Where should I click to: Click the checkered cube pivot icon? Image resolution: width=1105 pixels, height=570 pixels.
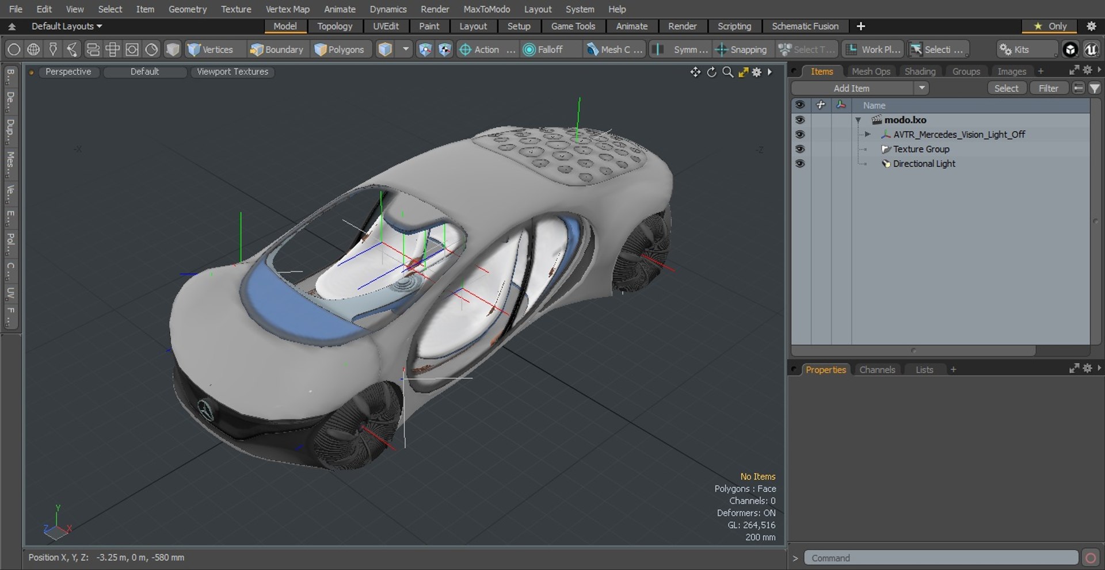(x=445, y=49)
